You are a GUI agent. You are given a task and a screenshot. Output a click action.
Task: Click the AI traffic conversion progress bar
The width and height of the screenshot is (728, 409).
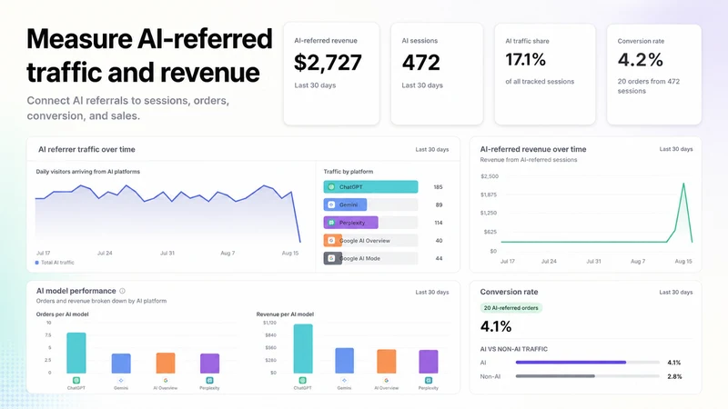(x=587, y=362)
